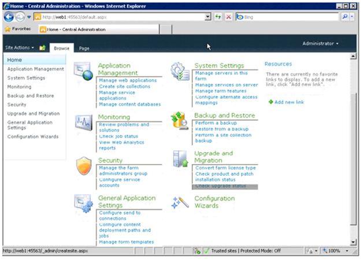Click the green plus Add new link icon

[271, 102]
